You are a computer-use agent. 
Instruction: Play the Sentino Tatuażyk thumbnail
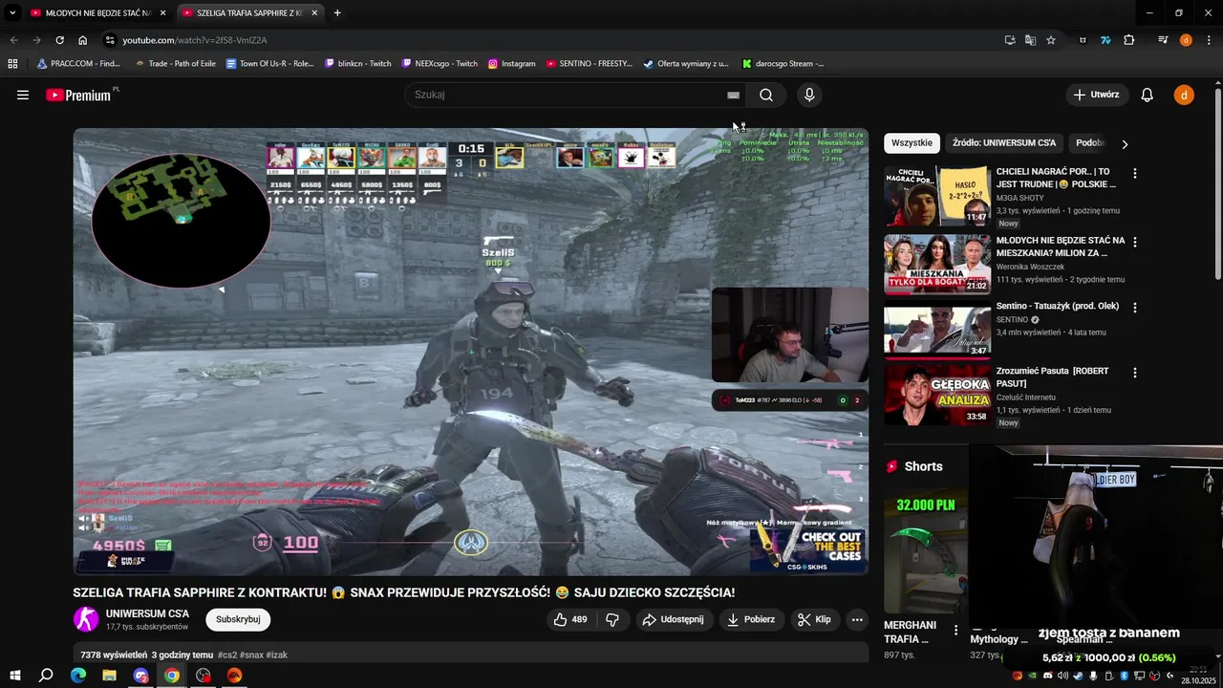tap(937, 331)
